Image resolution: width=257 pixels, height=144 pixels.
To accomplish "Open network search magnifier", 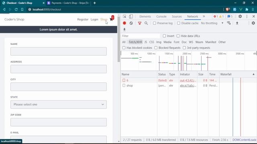I will (x=146, y=23).
